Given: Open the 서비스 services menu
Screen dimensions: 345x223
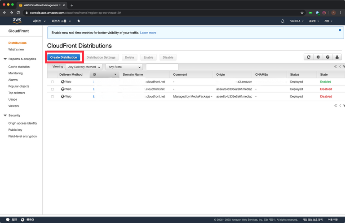Looking at the screenshot, I should click(39, 21).
